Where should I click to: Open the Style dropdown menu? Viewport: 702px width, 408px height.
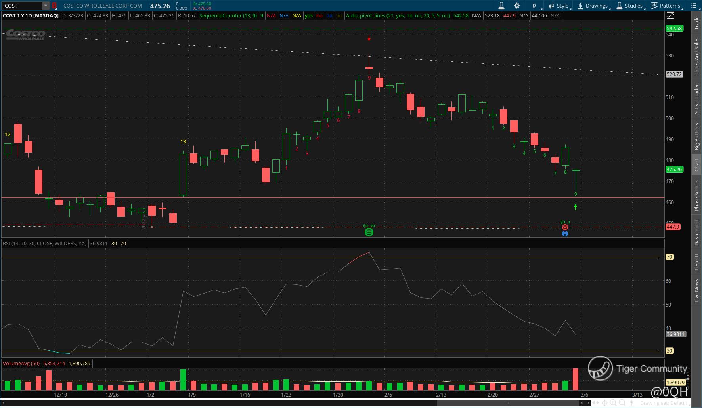pos(559,6)
